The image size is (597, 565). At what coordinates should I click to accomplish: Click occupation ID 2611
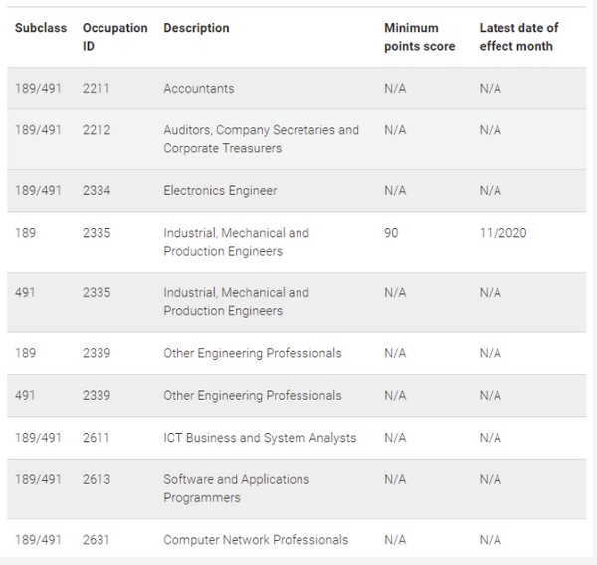pos(97,438)
